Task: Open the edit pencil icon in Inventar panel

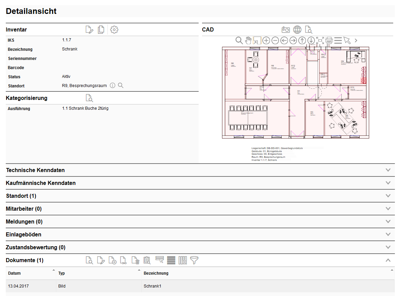Action: coord(89,29)
